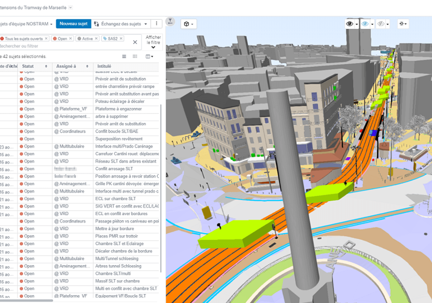
Task: Click the red status dot on 'Plateforme à engazonner' row
Action: pyautogui.click(x=21, y=109)
